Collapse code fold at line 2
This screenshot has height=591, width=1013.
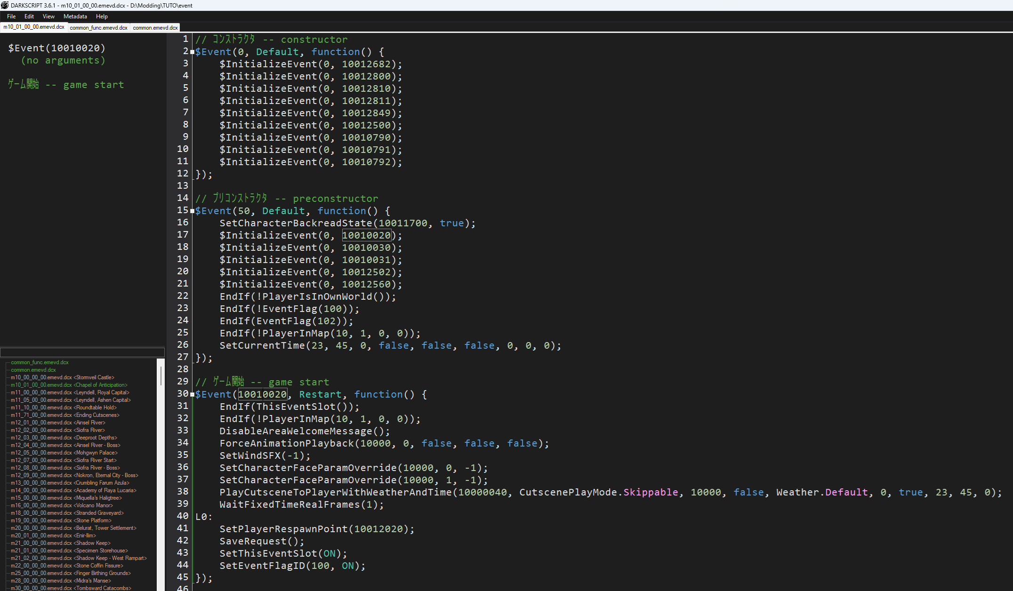[193, 52]
